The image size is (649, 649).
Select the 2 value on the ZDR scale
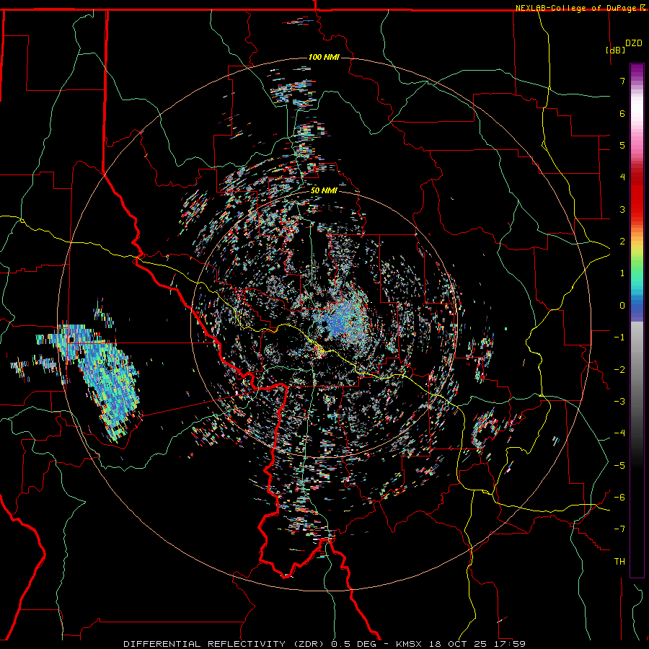point(622,242)
